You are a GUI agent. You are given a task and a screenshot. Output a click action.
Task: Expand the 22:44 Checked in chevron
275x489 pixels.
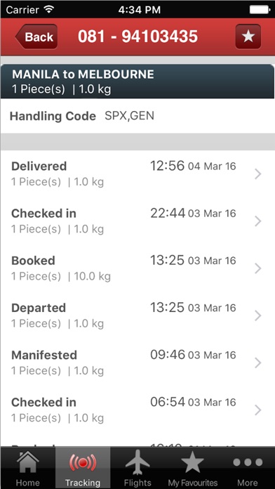258,221
